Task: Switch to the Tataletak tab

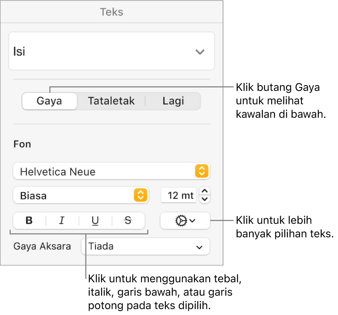Action: pos(111,101)
